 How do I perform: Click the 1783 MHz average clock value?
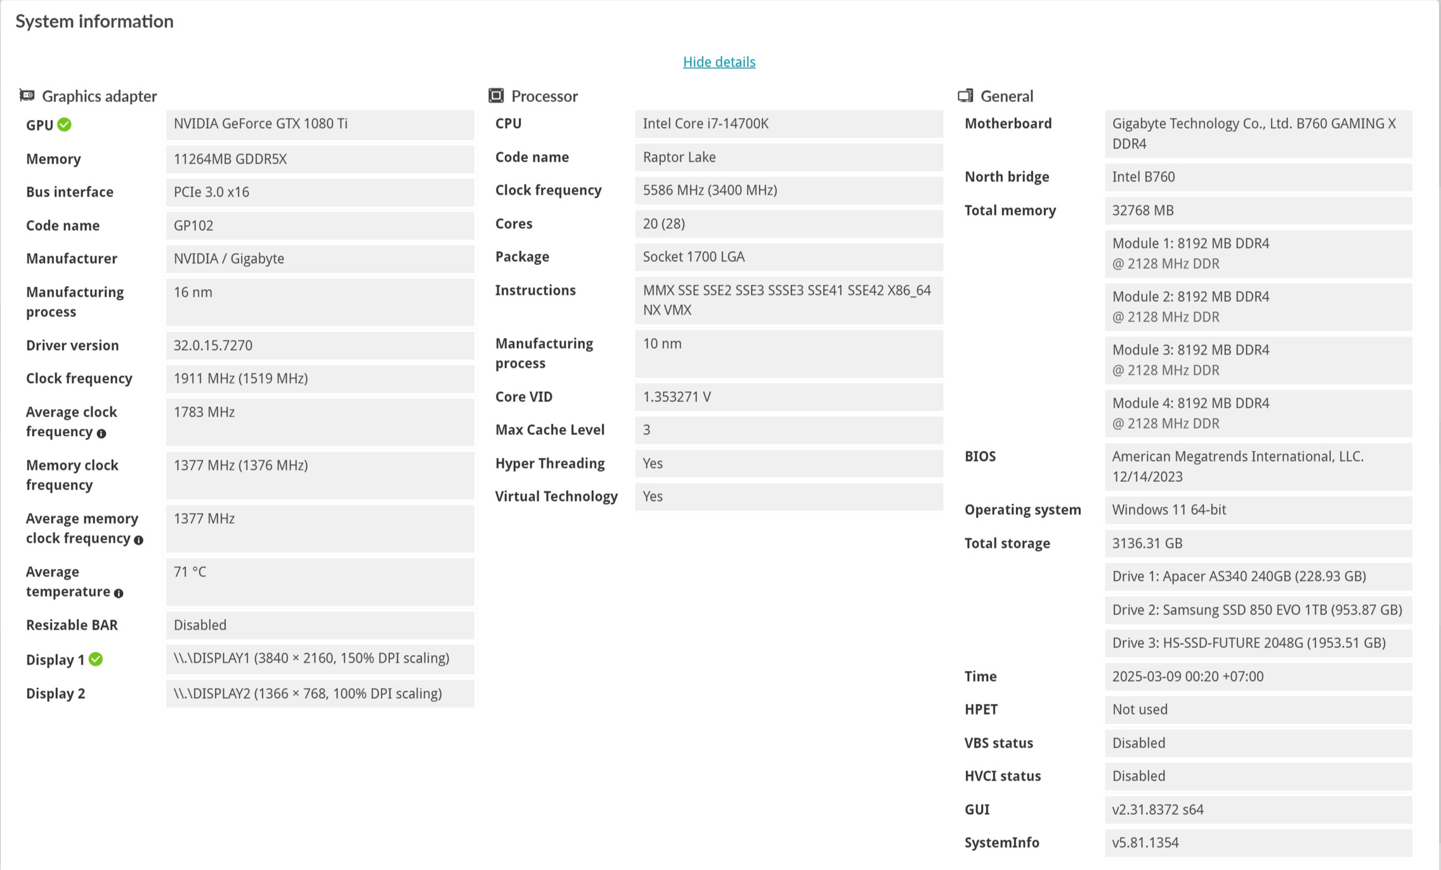pos(320,422)
